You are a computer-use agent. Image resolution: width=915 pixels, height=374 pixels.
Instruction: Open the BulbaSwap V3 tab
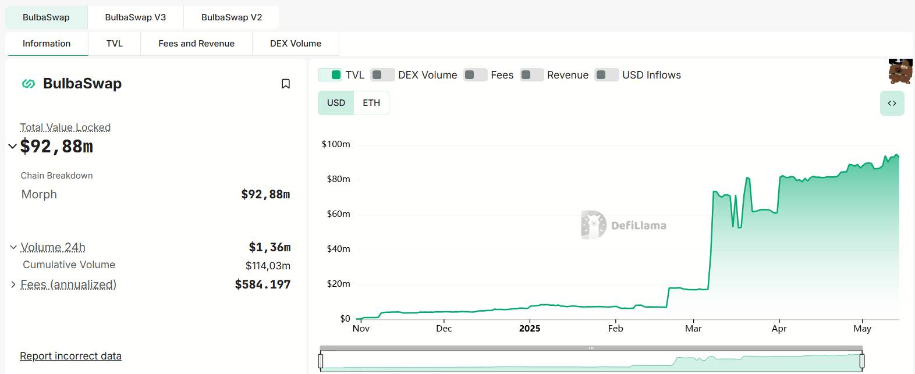coord(136,17)
